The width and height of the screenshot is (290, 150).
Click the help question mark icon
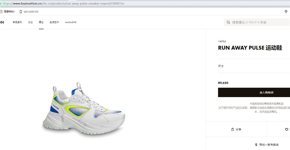[1, 12]
